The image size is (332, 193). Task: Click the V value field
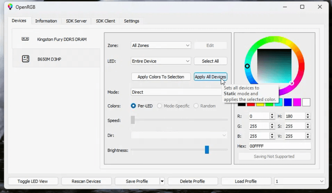(295, 136)
